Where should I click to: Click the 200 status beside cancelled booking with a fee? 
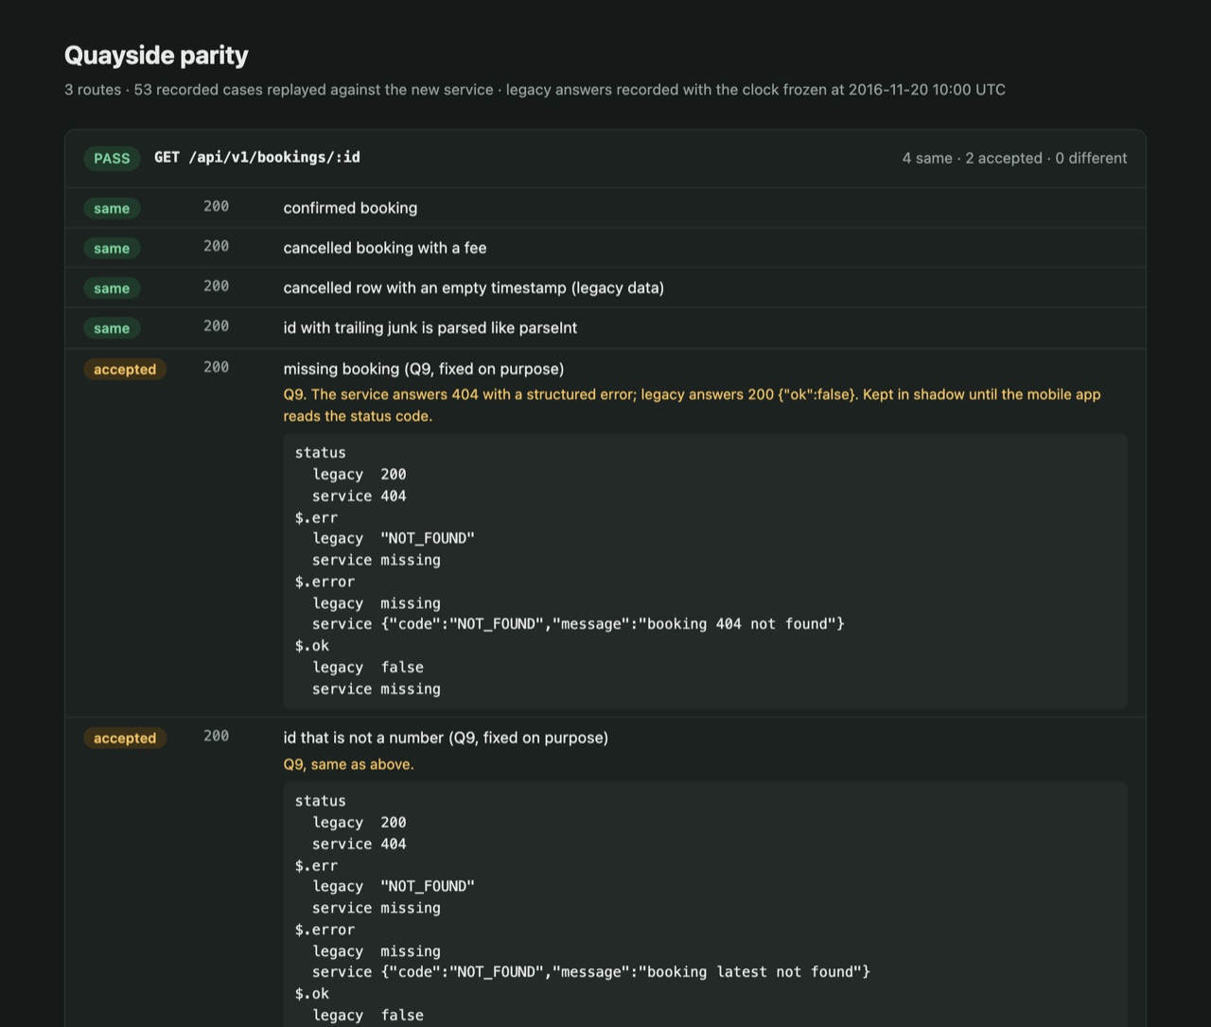coord(216,246)
